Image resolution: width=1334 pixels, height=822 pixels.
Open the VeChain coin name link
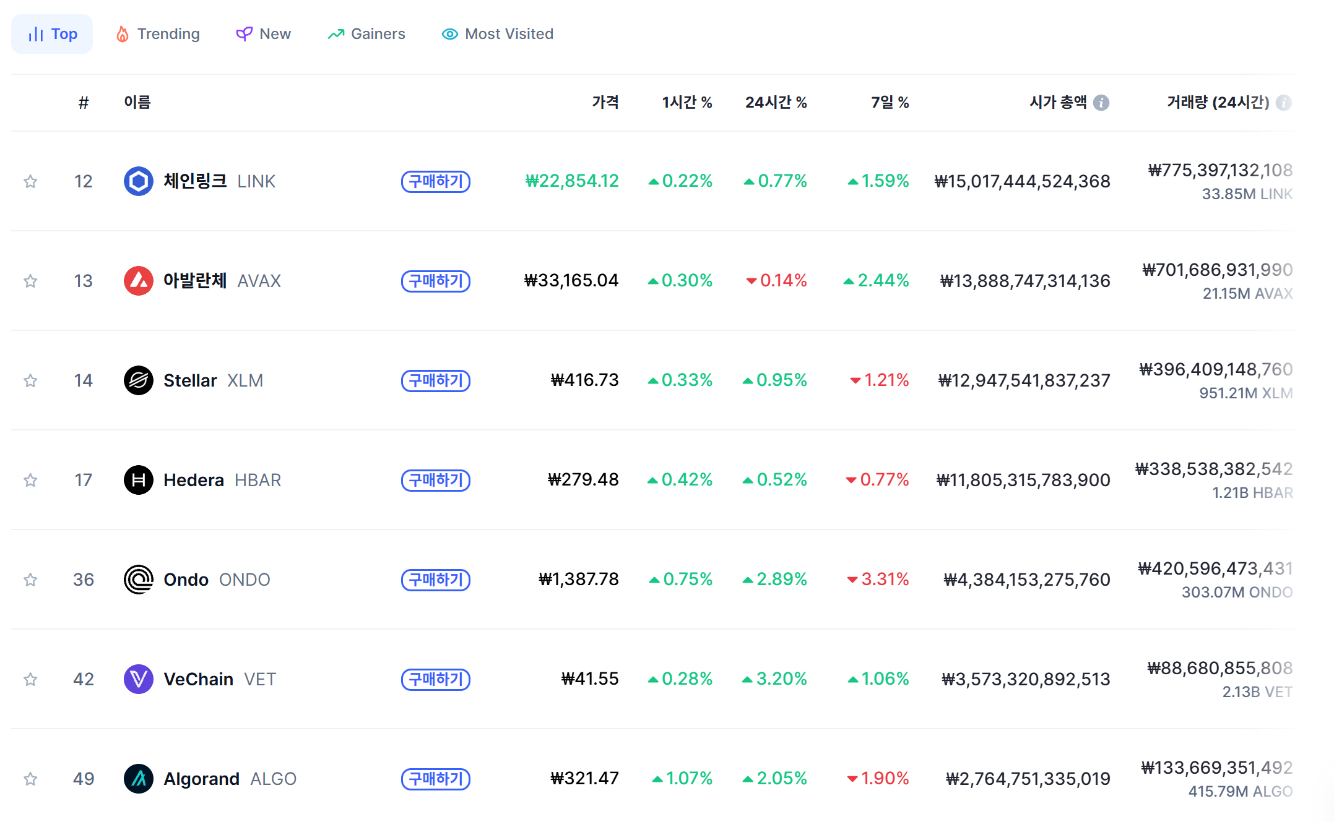click(x=198, y=679)
